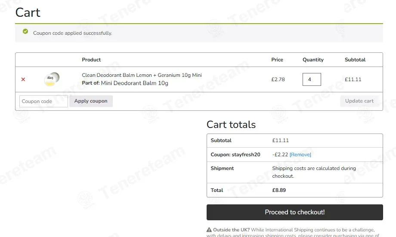Click the 'Coupon code applied successfully.' message
Image resolution: width=396 pixels, height=237 pixels.
tap(73, 33)
